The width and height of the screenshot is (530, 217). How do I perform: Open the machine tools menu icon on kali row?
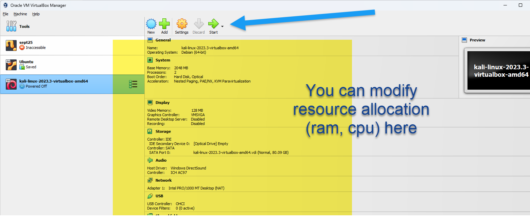133,84
